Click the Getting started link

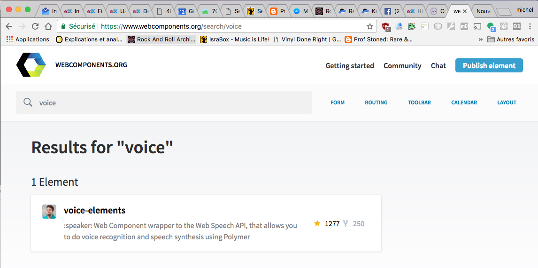(350, 66)
